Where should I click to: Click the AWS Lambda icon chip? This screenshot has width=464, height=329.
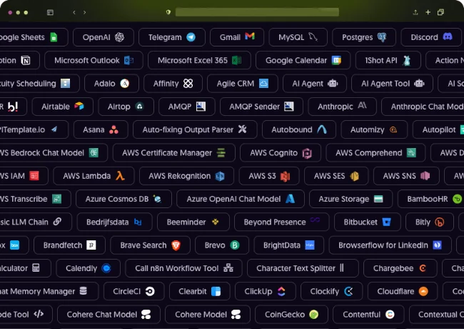tap(94, 176)
